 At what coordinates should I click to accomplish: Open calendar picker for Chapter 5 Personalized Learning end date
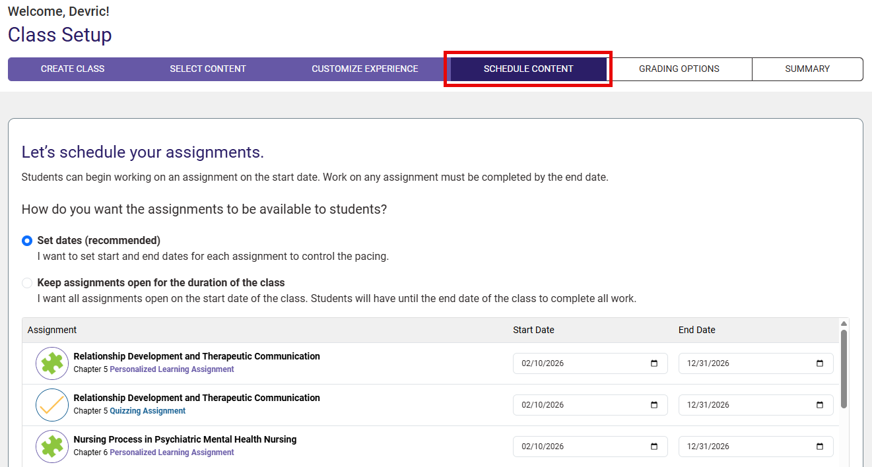(x=820, y=363)
